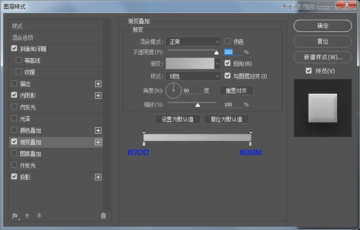Screen dimensions: 360x230
Task: Click the 缩放 scale slider handle
Action: [x=197, y=105]
